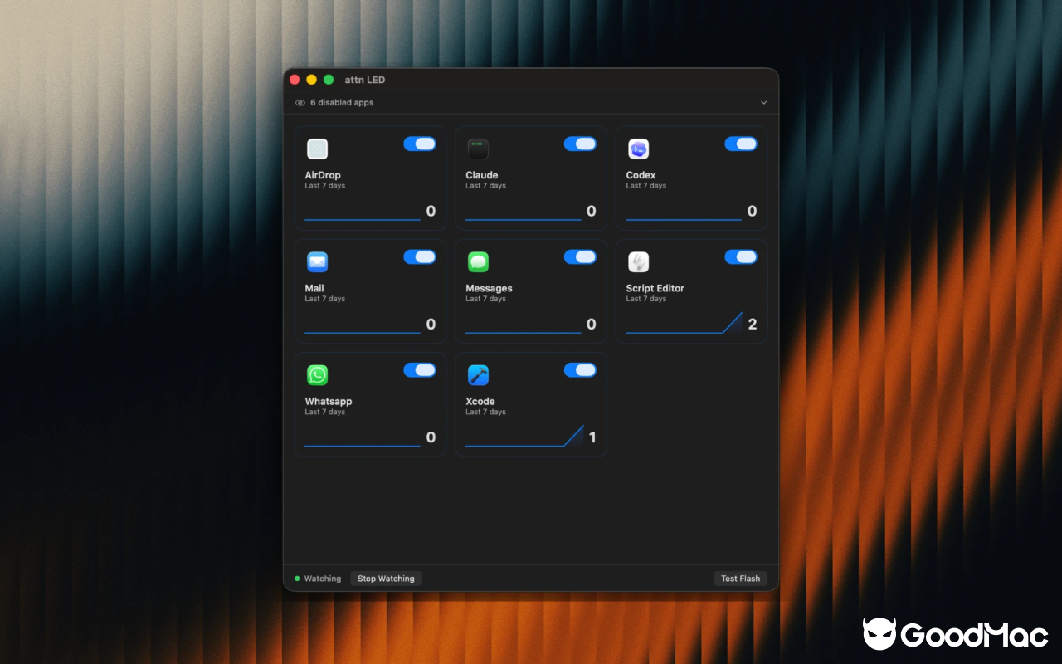Click the Test Flash button

click(740, 579)
